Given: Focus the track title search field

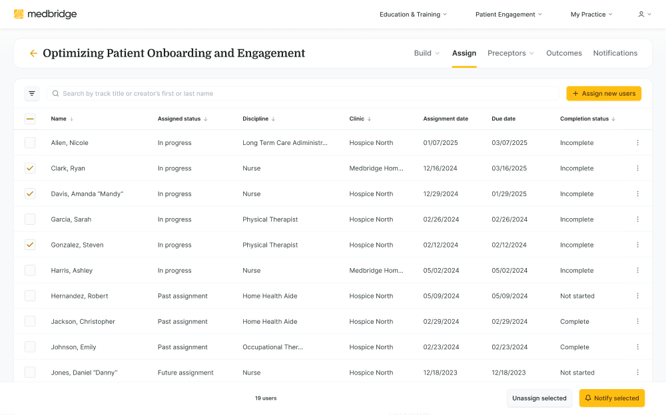Looking at the screenshot, I should (302, 93).
